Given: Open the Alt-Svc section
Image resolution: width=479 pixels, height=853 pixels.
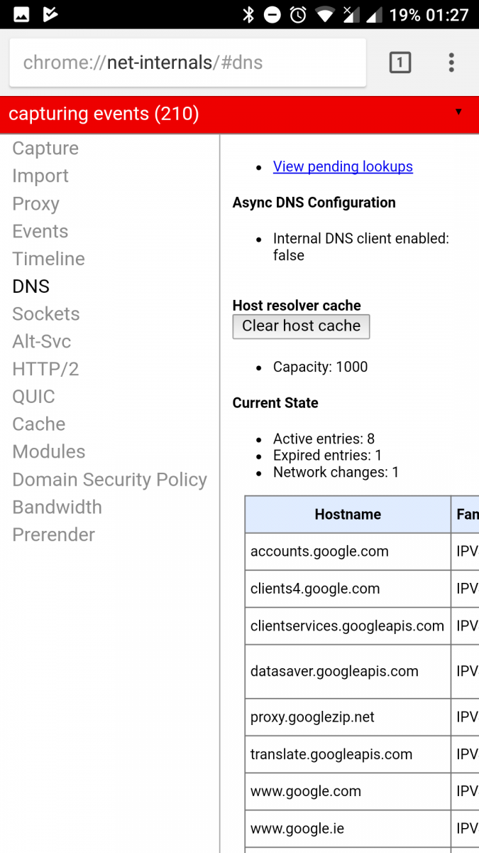Looking at the screenshot, I should (x=42, y=342).
